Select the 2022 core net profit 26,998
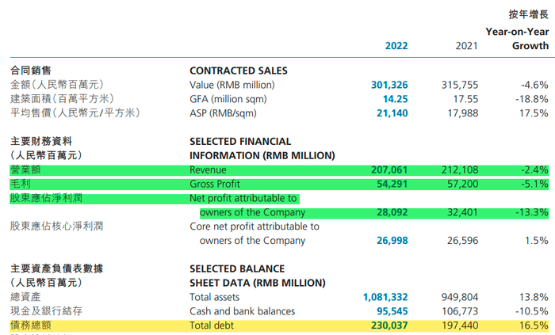 (x=393, y=241)
